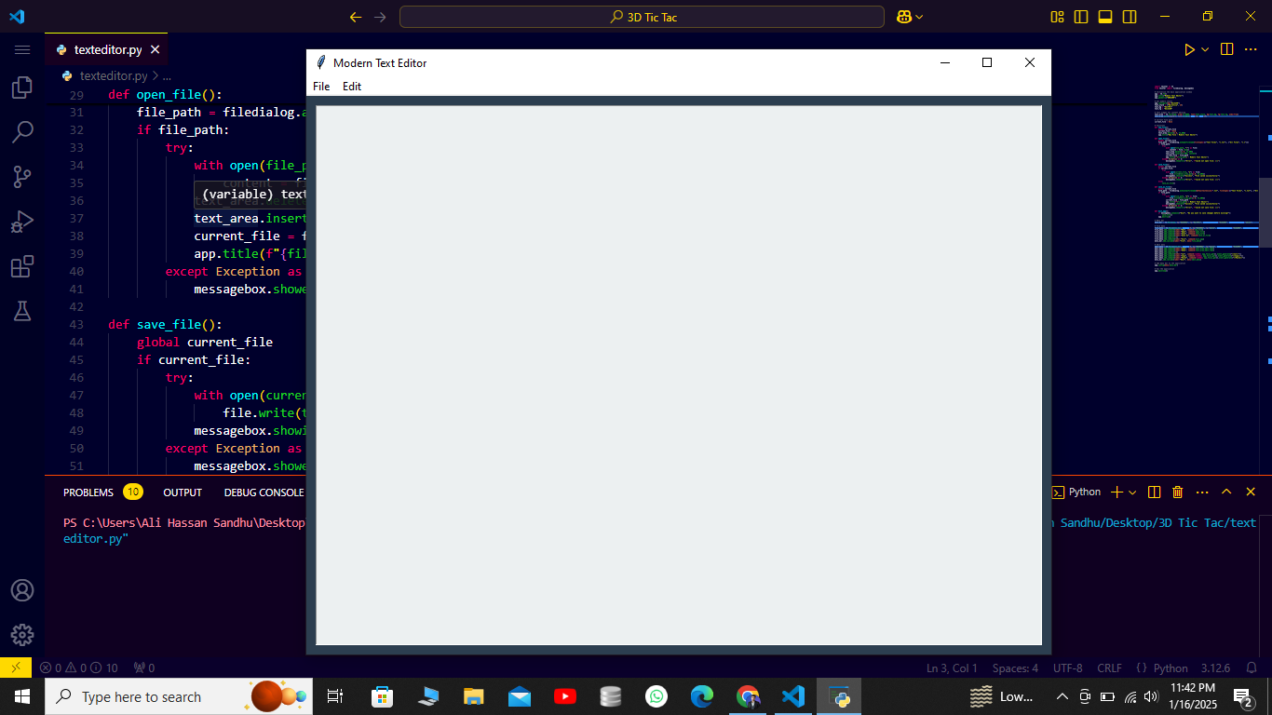This screenshot has height=715, width=1272.
Task: Run the Python file with play button
Action: click(x=1189, y=49)
